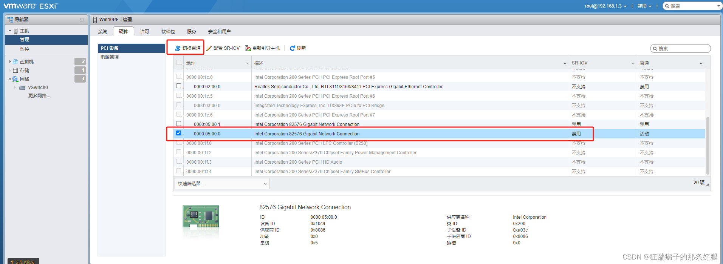Open the Address column dropdown arrow
723x264 pixels.
click(x=248, y=63)
